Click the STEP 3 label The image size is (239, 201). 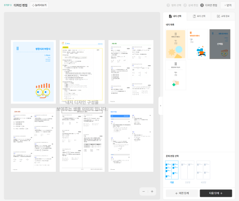[x=8, y=5]
